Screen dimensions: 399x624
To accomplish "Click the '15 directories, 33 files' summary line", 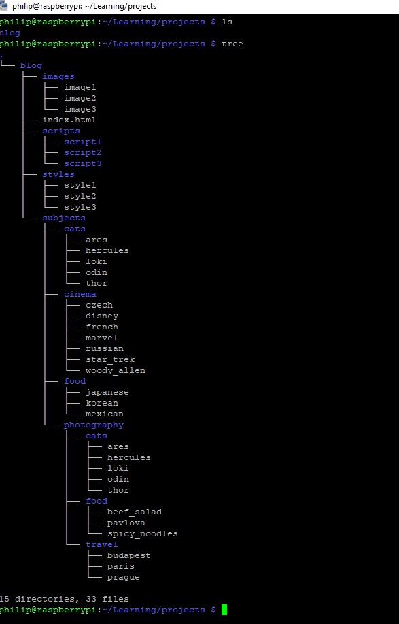I will (64, 599).
